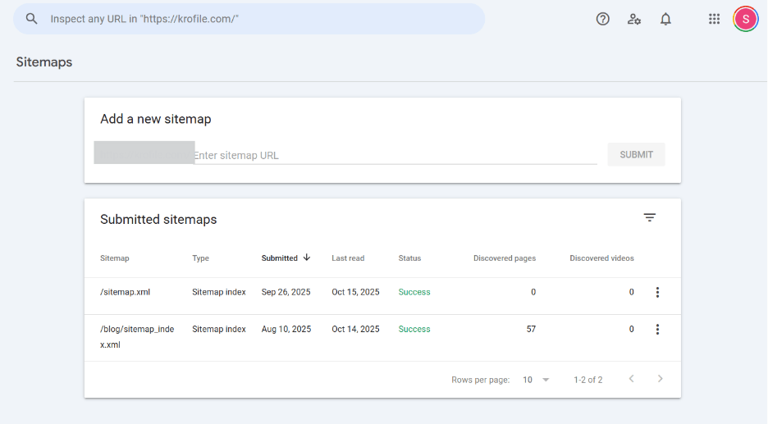Go to previous page of sitemaps

(x=631, y=379)
